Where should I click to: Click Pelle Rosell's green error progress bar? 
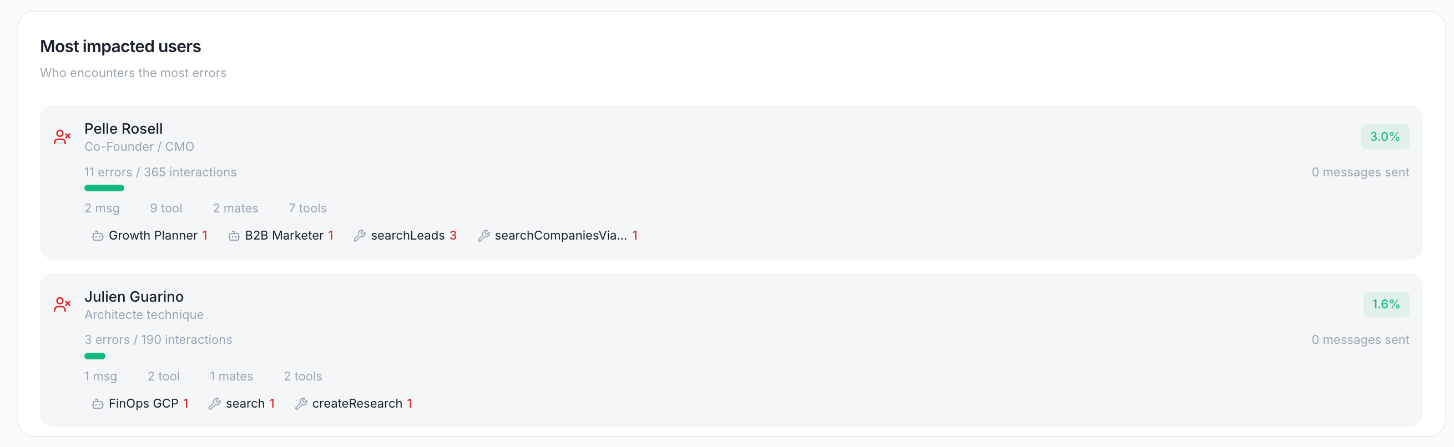click(104, 188)
